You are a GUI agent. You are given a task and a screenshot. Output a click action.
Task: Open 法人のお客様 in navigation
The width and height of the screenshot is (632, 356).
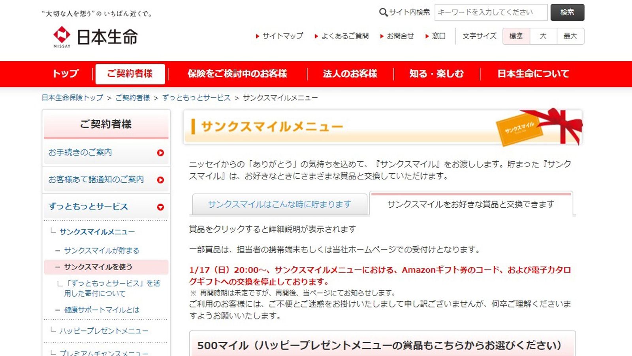pyautogui.click(x=350, y=74)
